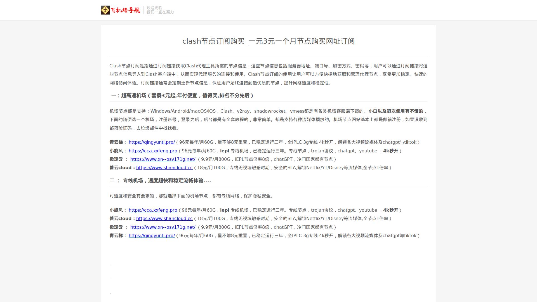Open shancloud.cc link in the 专线机场 section
This screenshot has height=302, width=537.
click(x=164, y=219)
